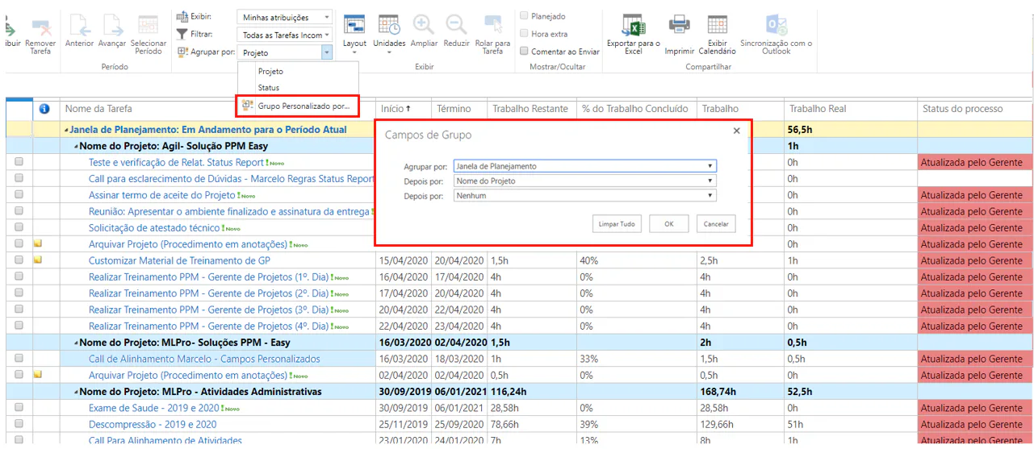Click the Ampliar zoom-in icon
This screenshot has height=449, width=1034.
click(424, 25)
